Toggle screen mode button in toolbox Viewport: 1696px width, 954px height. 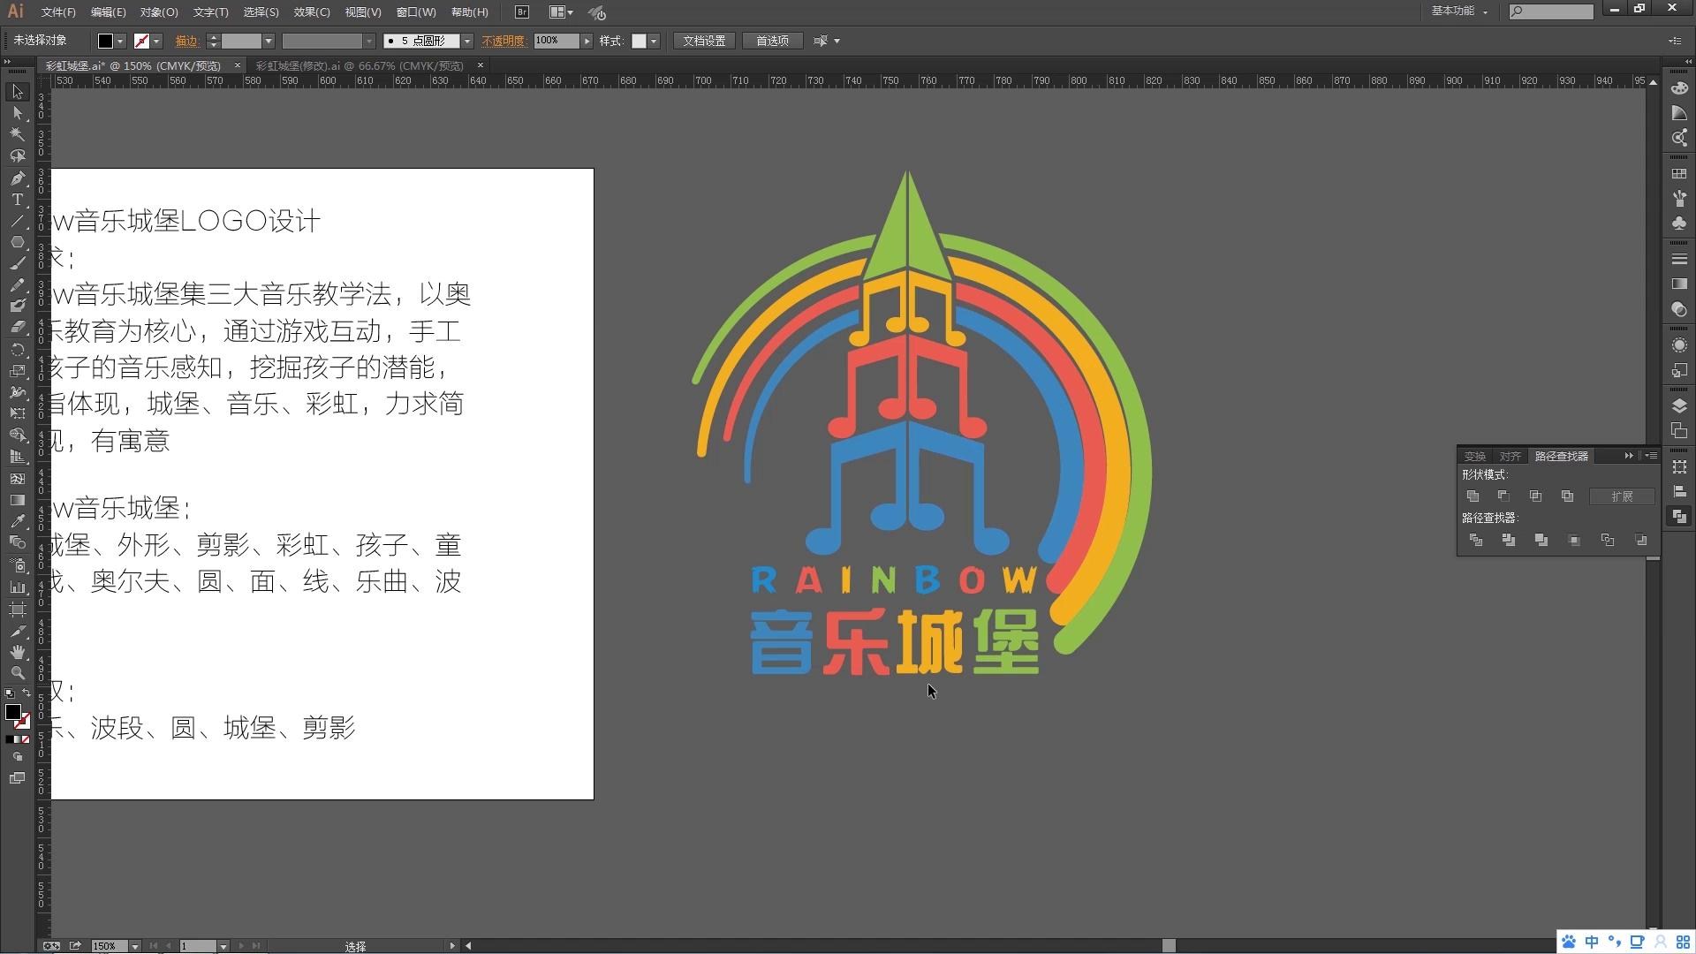point(17,778)
